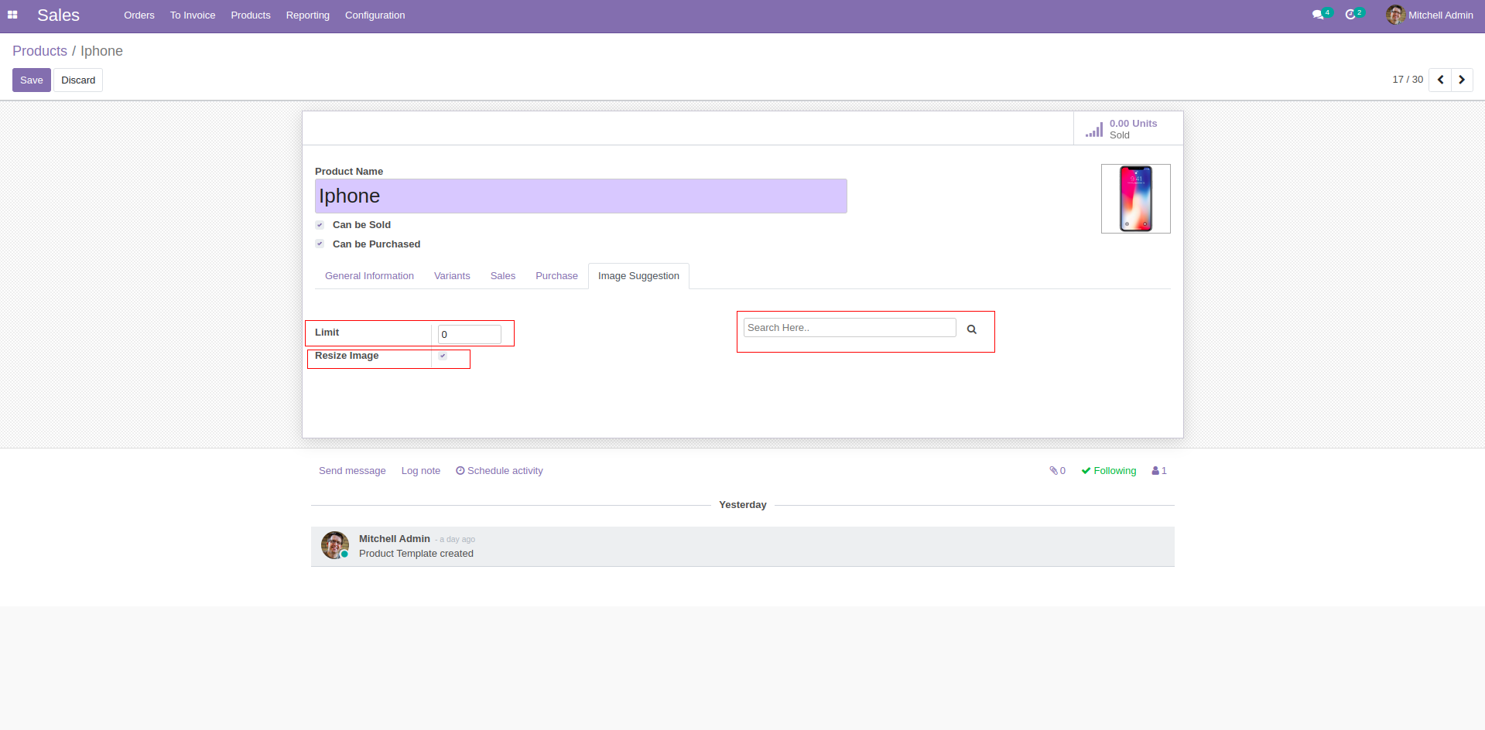
Task: Click Mitchell Admin avatar in top bar
Action: [1395, 15]
